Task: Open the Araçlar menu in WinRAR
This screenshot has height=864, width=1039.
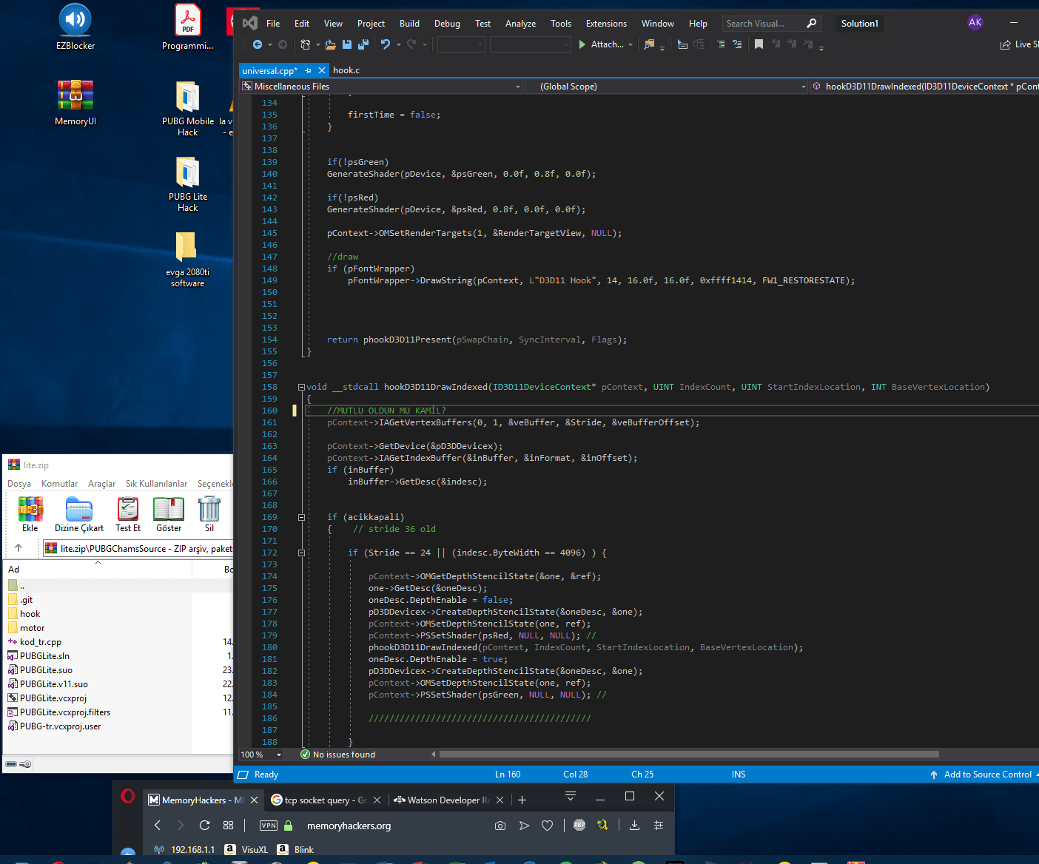Action: 101,484
